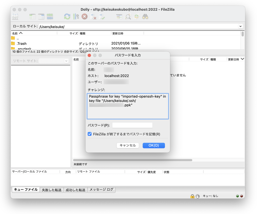Click the speed limit gauge icon
The width and height of the screenshot is (257, 214).
tap(198, 196)
